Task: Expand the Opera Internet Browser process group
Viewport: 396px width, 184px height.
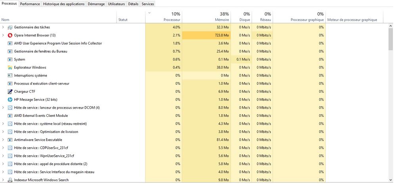Action: (3, 35)
